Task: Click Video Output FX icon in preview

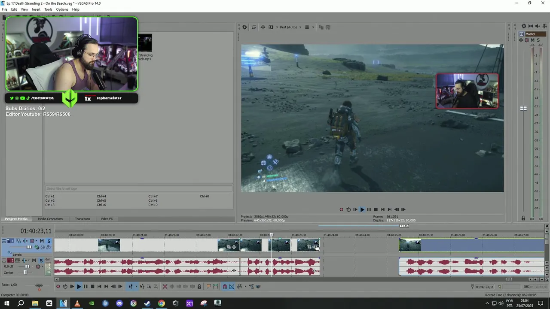Action: point(263,27)
